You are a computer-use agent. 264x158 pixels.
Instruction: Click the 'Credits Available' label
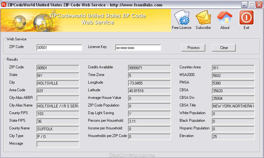pos(100,67)
